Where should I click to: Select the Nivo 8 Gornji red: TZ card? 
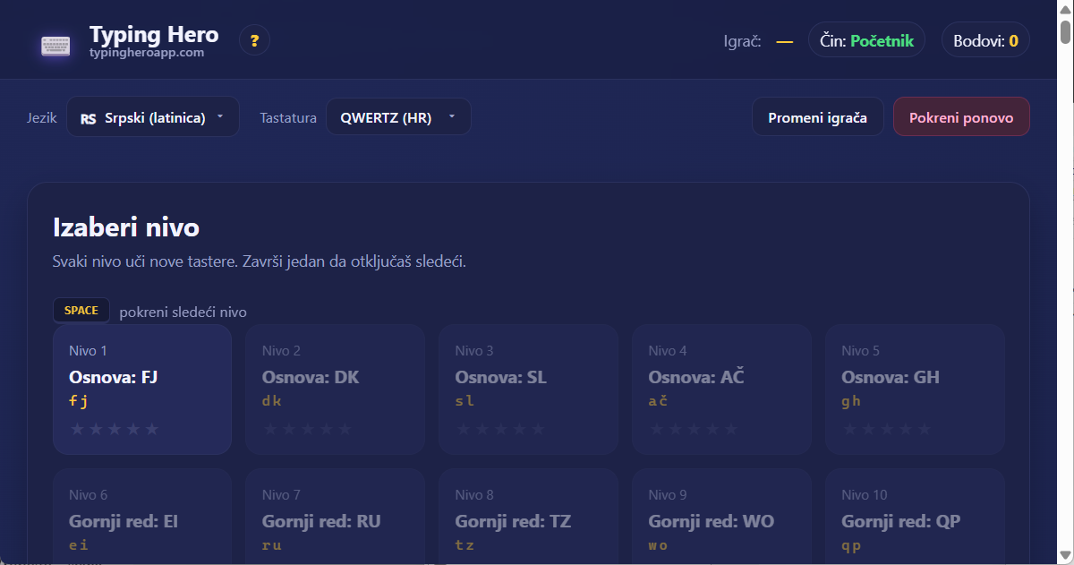click(x=528, y=517)
